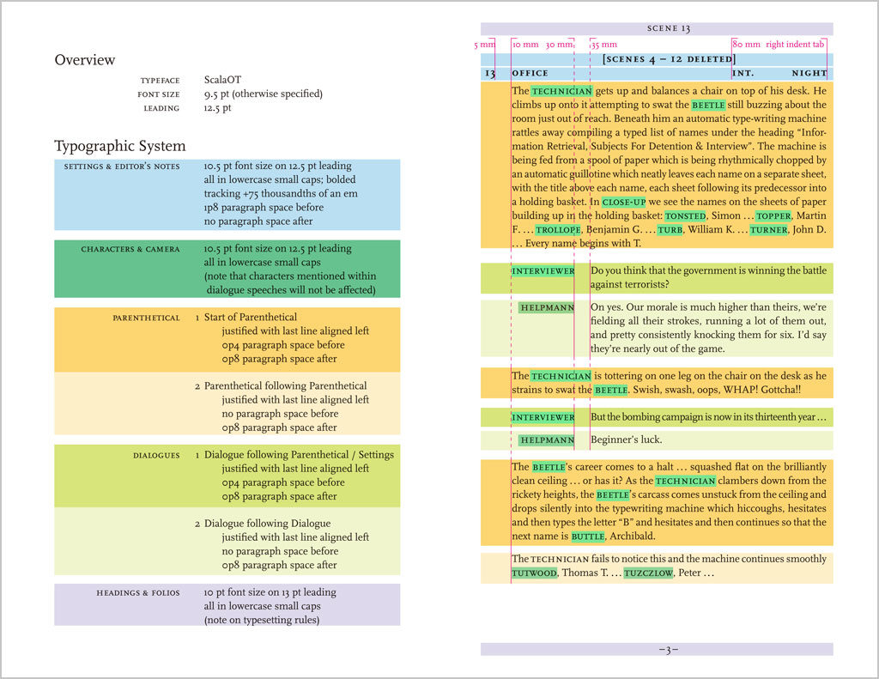Click highlighted 'TUTWOOD' name
Image resolution: width=879 pixels, height=679 pixels.
click(534, 573)
